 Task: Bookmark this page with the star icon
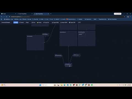pyautogui.click(x=124, y=17)
